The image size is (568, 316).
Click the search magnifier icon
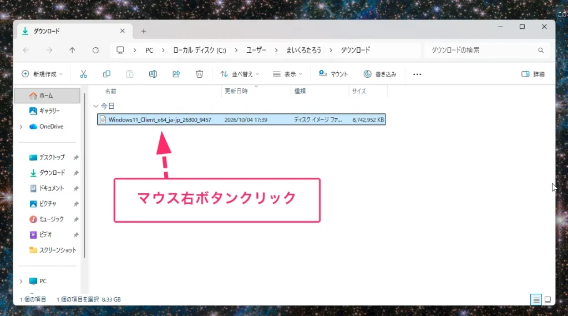(x=541, y=50)
